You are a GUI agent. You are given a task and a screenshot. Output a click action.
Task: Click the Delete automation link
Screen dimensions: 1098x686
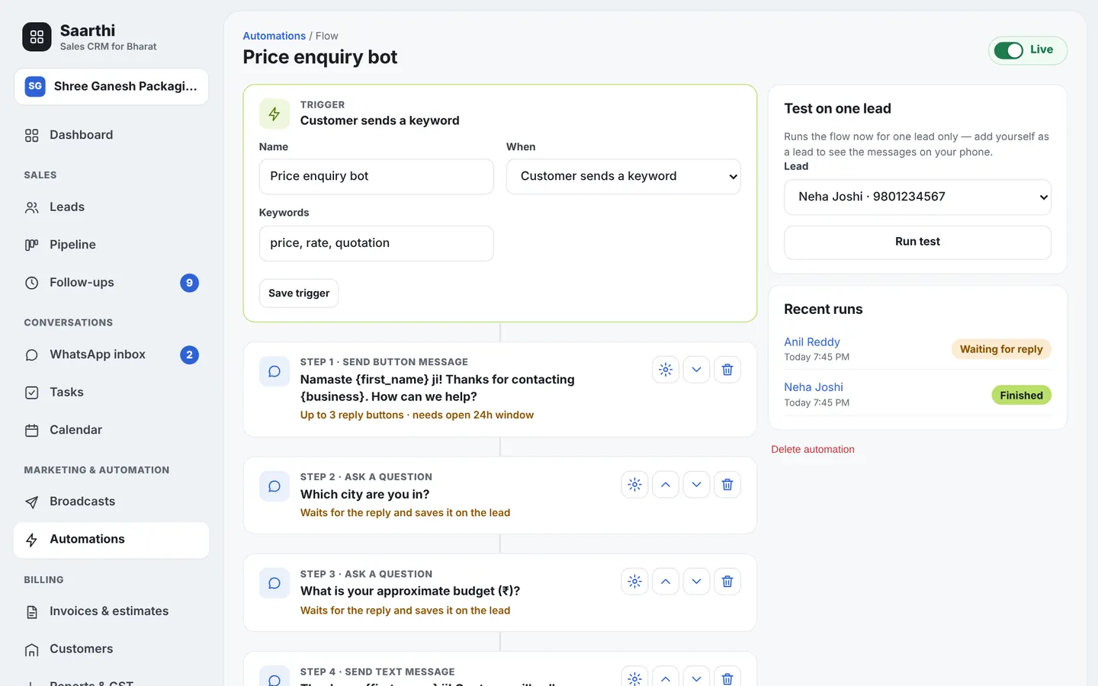(813, 450)
